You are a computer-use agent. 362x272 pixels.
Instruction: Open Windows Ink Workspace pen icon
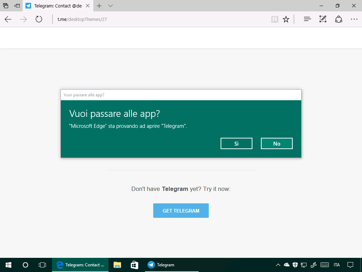313,265
